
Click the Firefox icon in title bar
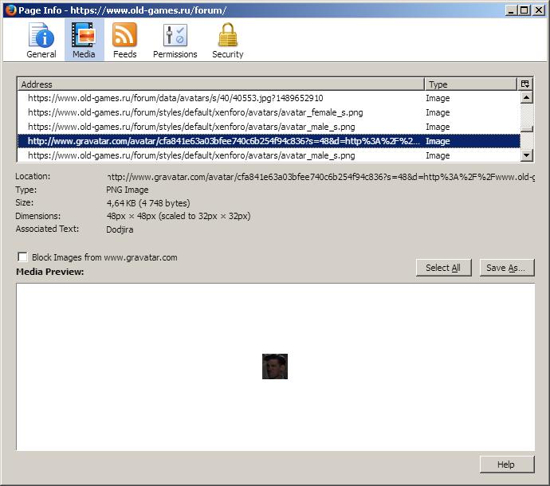tap(11, 10)
